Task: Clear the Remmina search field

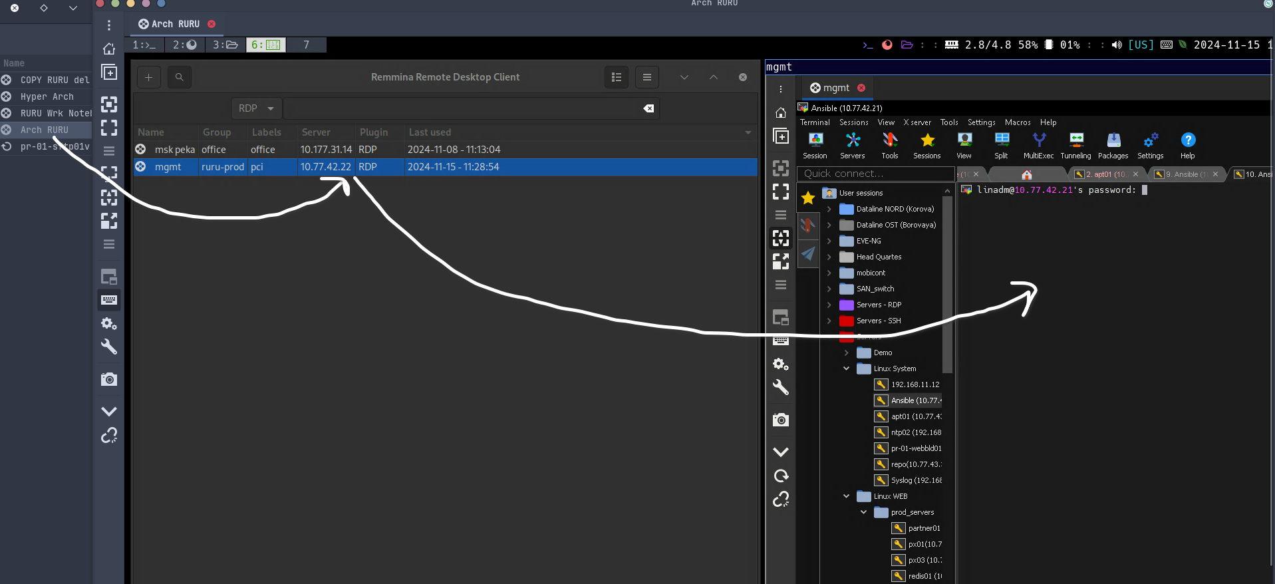Action: coord(648,108)
